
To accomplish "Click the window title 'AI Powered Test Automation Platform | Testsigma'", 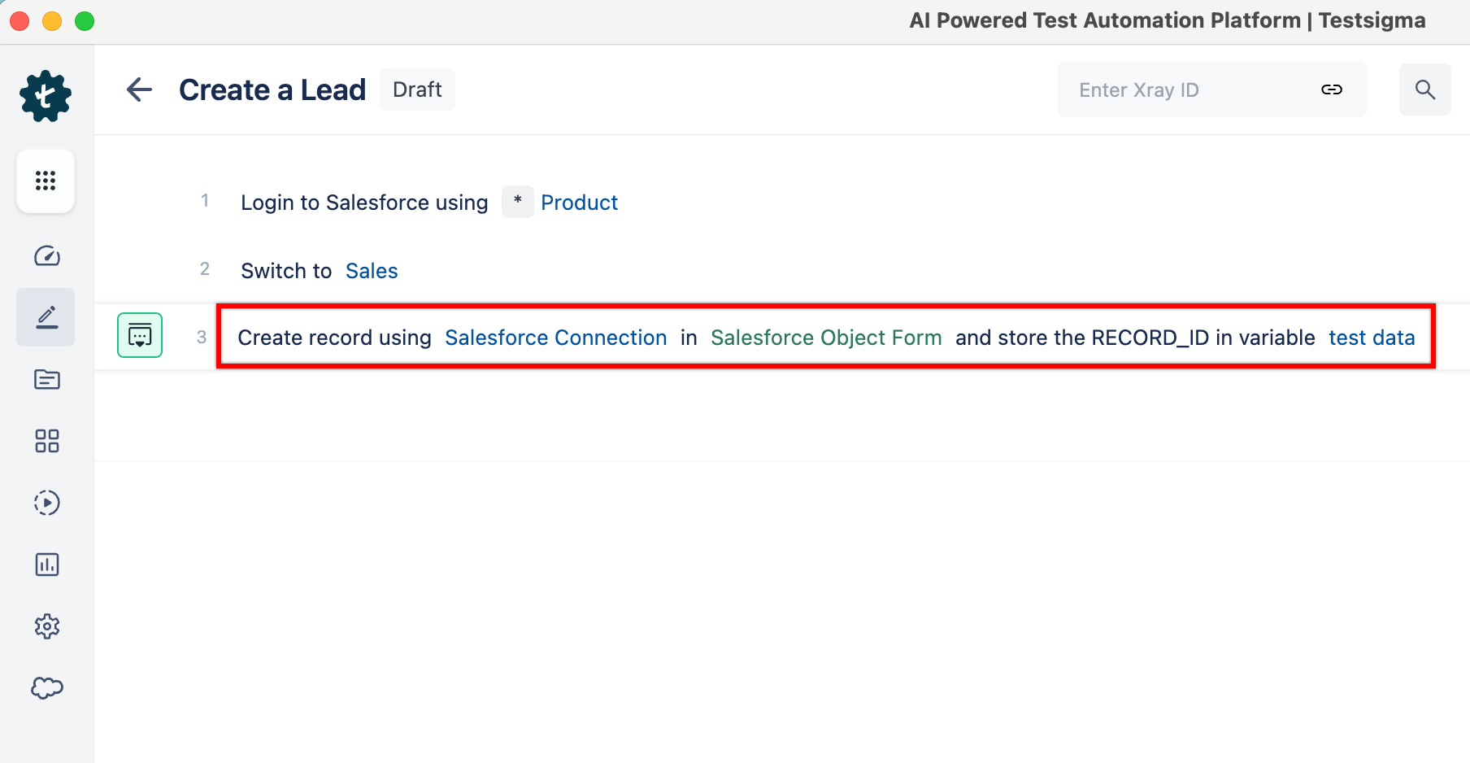I will (x=1168, y=20).
